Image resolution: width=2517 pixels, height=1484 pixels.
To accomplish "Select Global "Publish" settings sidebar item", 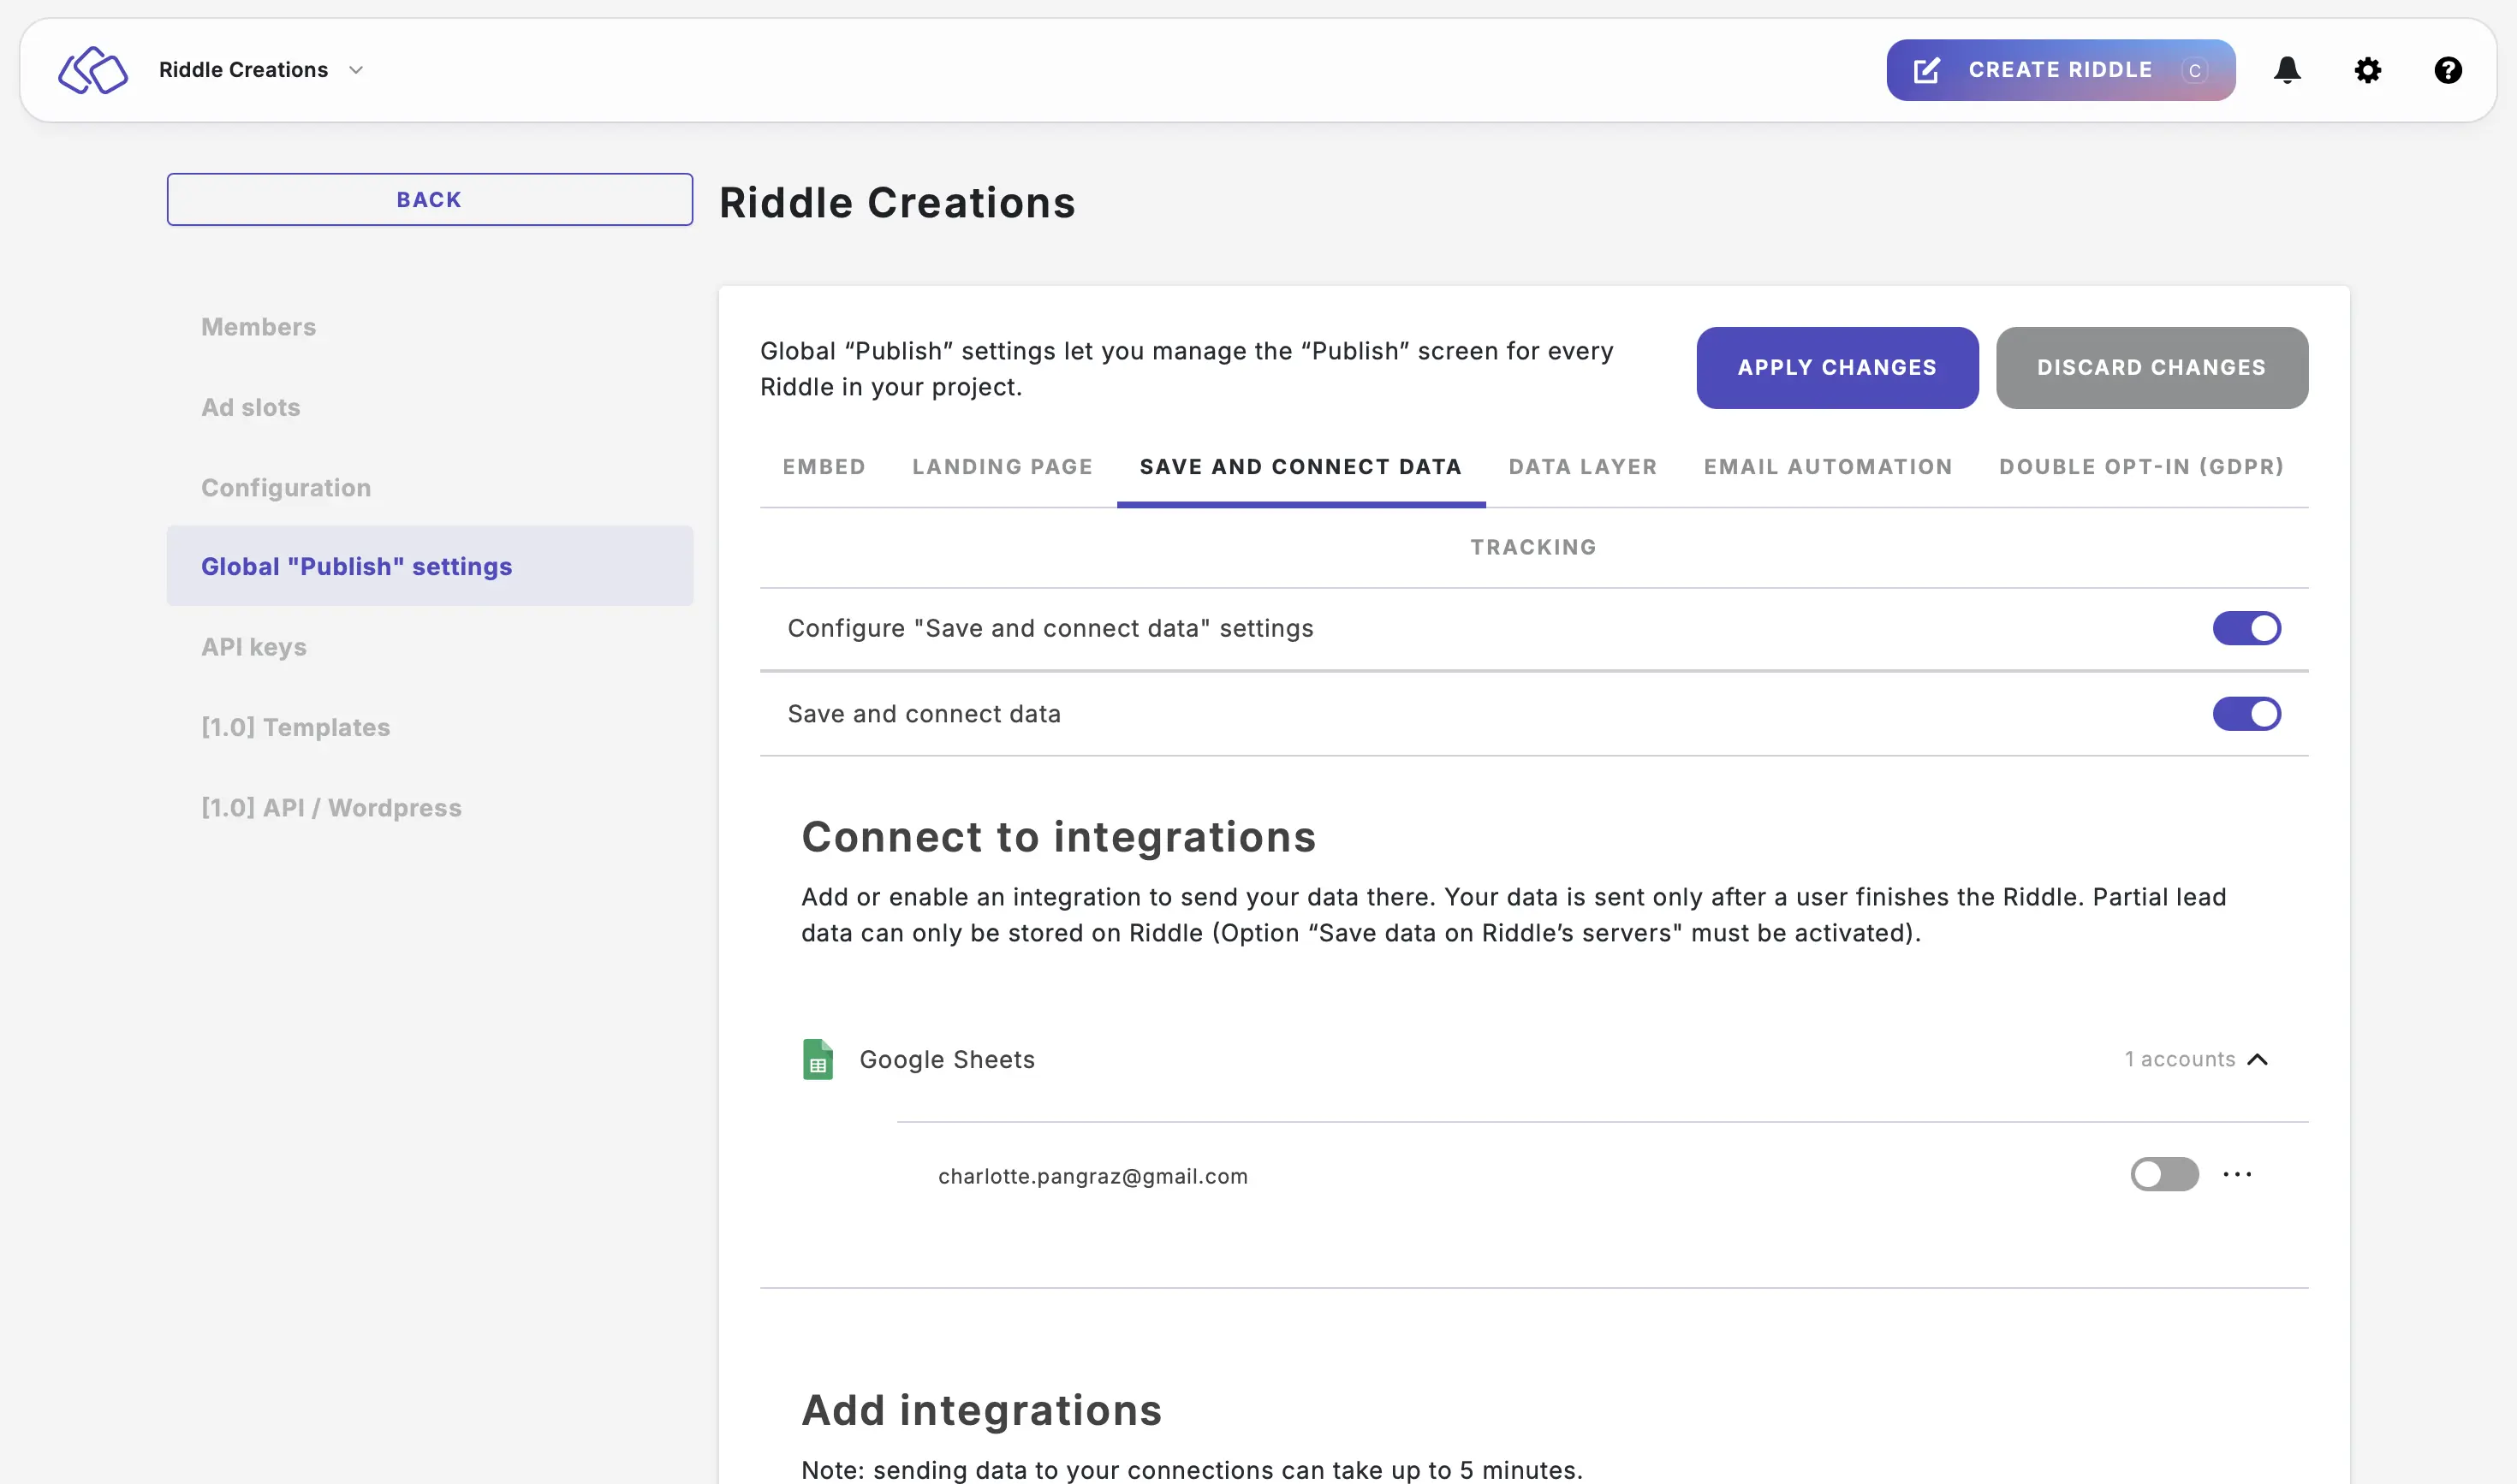I will [429, 566].
